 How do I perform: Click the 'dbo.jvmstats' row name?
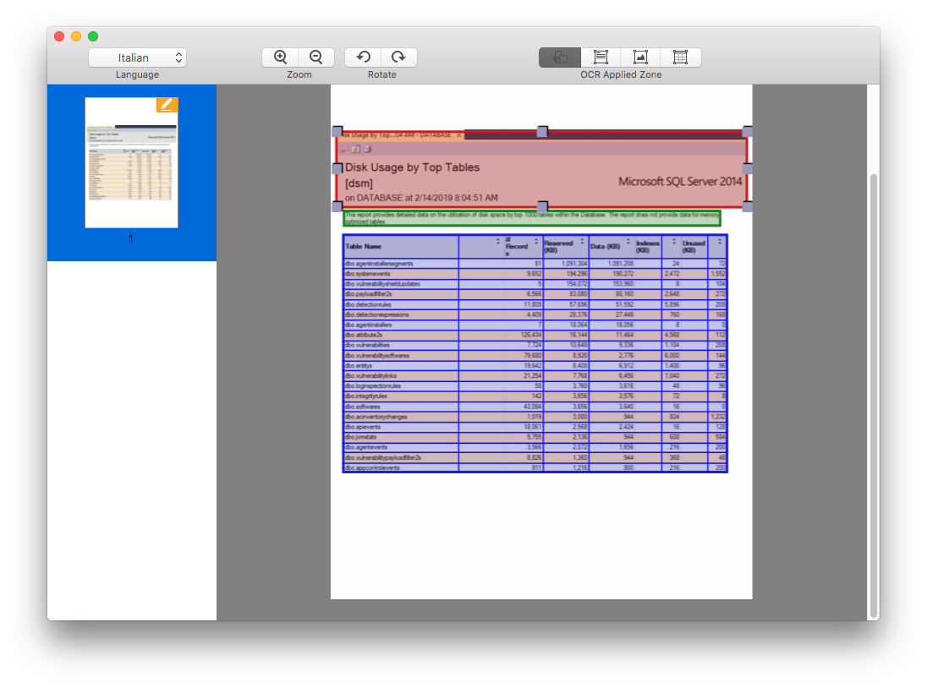360,437
